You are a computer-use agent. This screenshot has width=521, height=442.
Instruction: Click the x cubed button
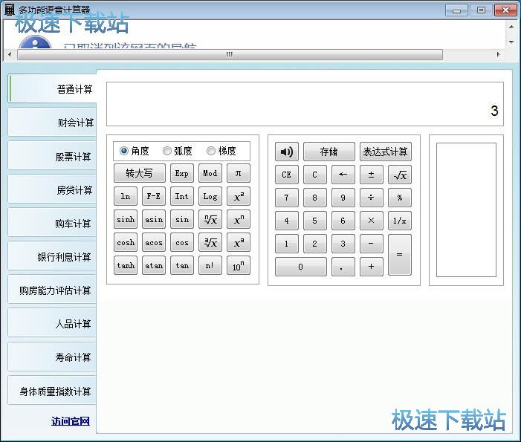point(239,242)
